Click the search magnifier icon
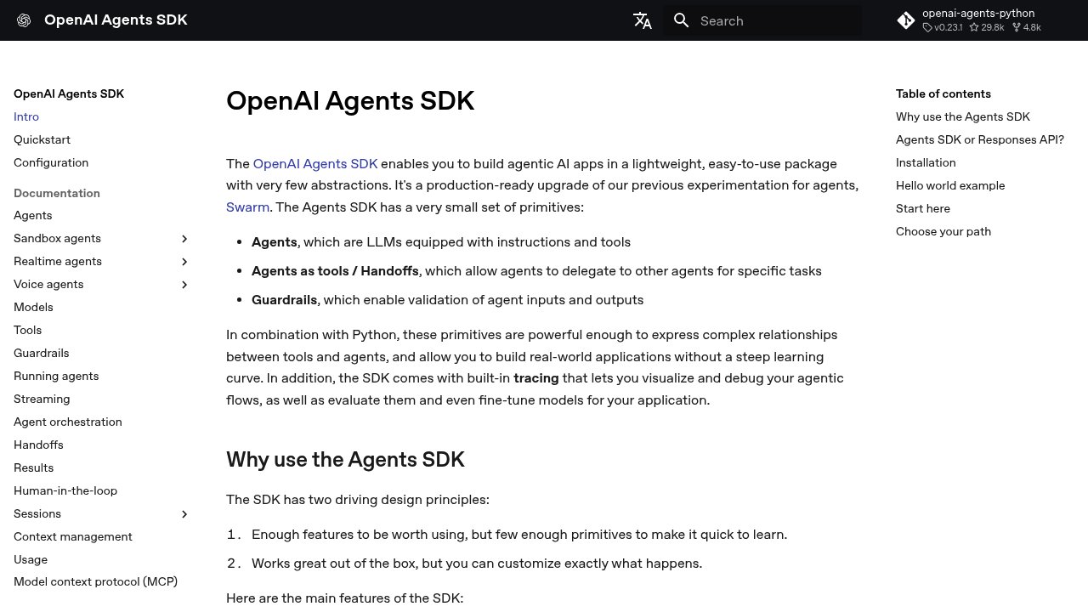 click(682, 20)
